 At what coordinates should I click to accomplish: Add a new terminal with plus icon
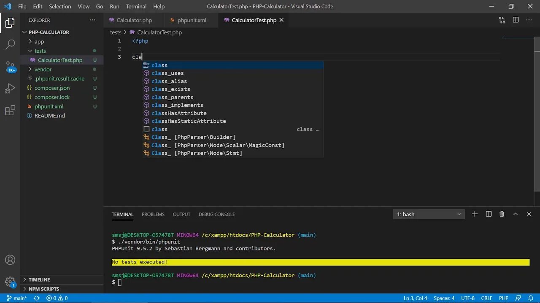click(475, 214)
